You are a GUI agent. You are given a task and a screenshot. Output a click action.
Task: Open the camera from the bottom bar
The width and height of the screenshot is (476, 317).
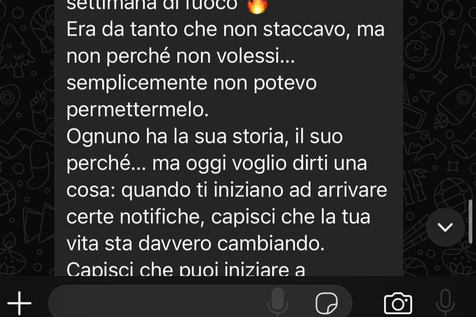pyautogui.click(x=398, y=303)
